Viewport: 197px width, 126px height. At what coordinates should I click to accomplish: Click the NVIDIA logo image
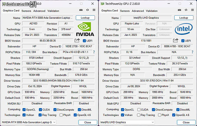coord(85,29)
